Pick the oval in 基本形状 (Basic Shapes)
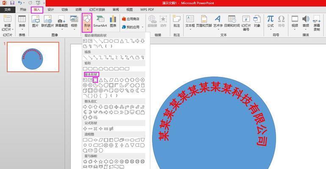This screenshot has height=169, width=326. 95,80
